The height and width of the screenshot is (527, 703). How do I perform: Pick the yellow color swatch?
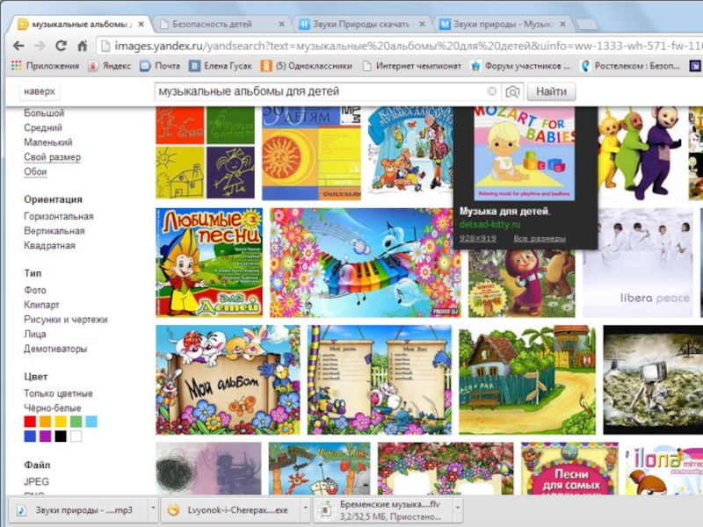61,422
